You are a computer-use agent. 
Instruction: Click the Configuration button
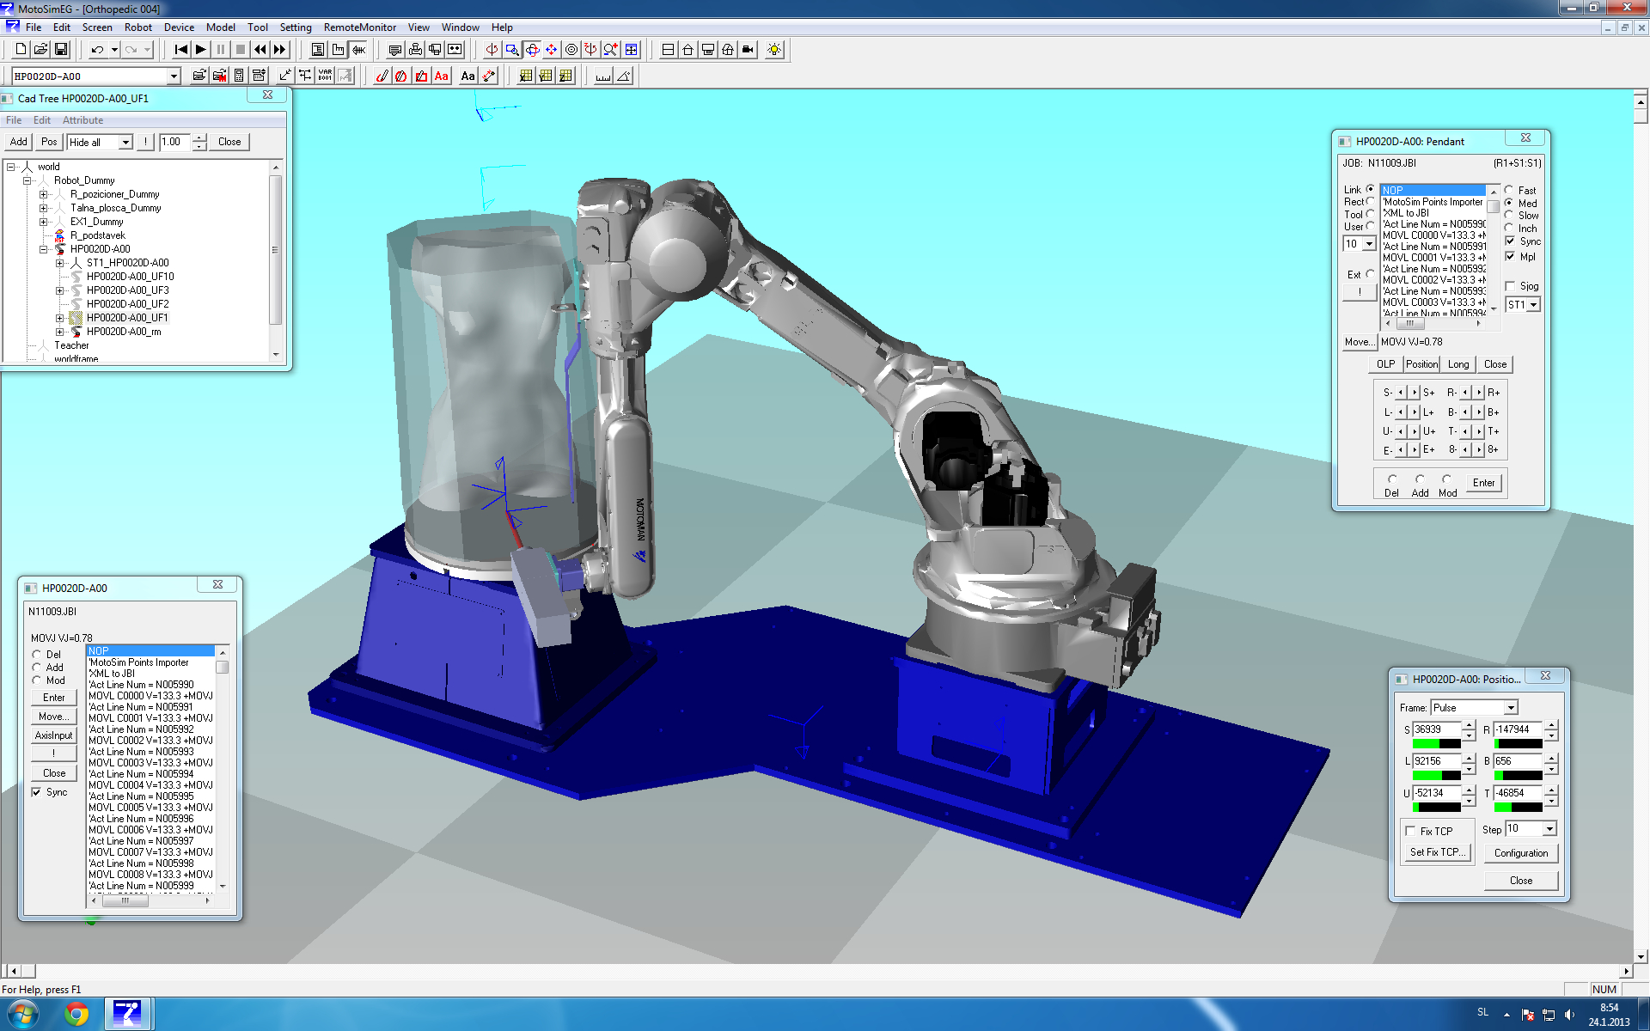coord(1520,853)
